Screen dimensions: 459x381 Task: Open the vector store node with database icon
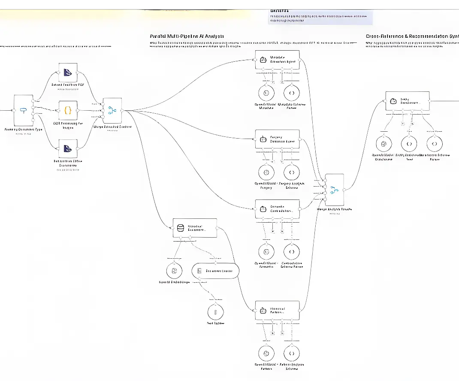click(x=195, y=228)
